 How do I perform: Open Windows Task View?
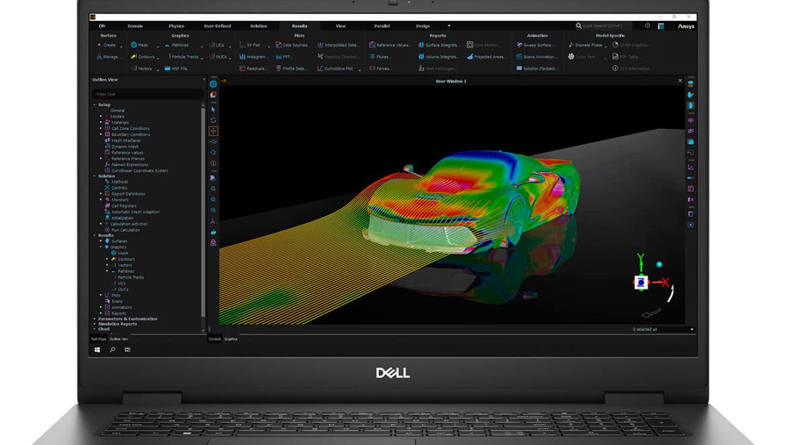coord(128,350)
